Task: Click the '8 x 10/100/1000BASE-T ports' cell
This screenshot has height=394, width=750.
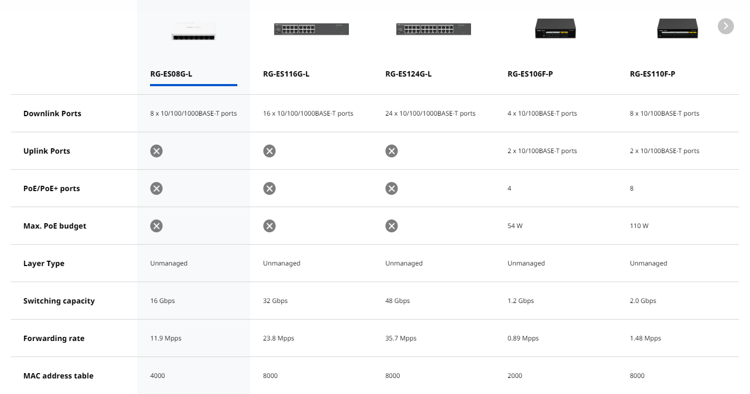Action: (193, 113)
